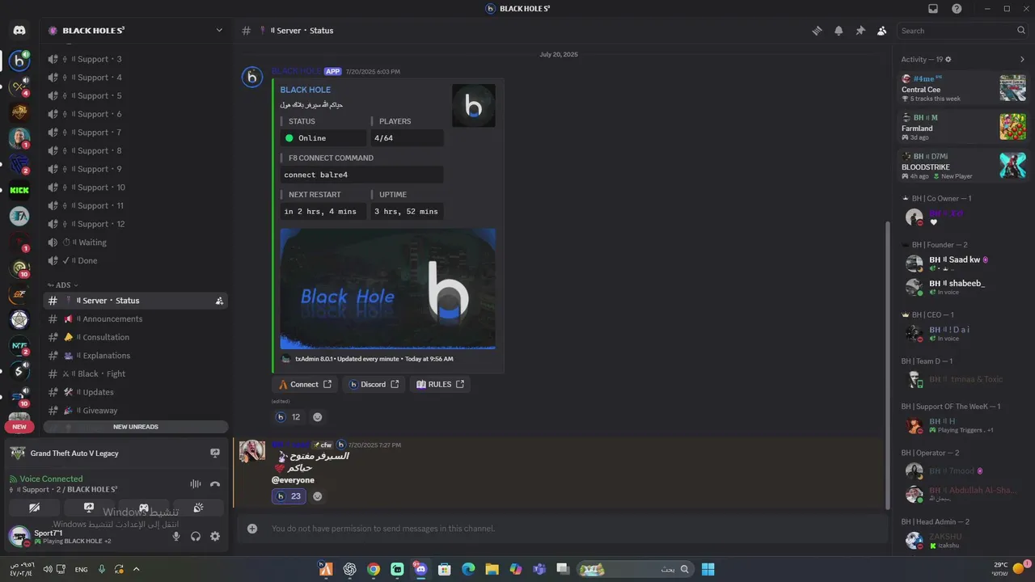Screen dimensions: 1035x582
Task: Open the BLACK HOLE embed logo thumbnail
Action: click(474, 106)
